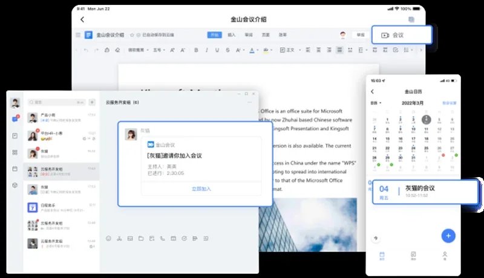This screenshot has height=278, width=484.
Task: Open the 五号 font size dropdown
Action: [159, 50]
